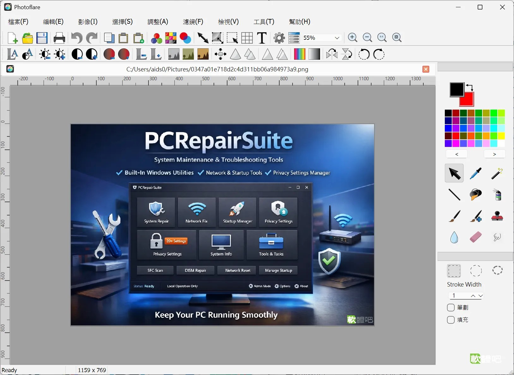The height and width of the screenshot is (375, 514).
Task: Increase Stroke Width with the up arrow
Action: tap(473, 296)
